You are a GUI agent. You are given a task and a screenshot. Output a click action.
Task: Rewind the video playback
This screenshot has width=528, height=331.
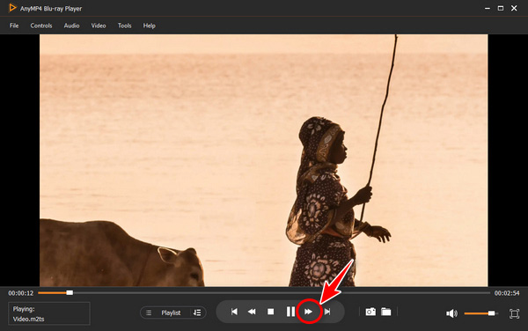252,312
